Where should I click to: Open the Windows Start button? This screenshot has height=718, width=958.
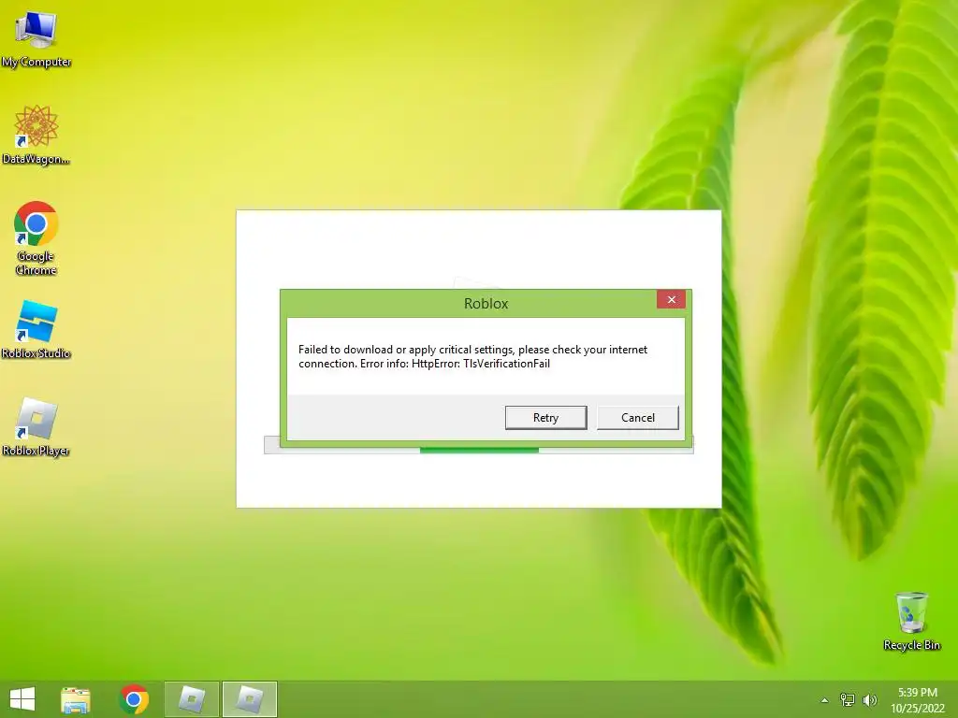[x=22, y=699]
